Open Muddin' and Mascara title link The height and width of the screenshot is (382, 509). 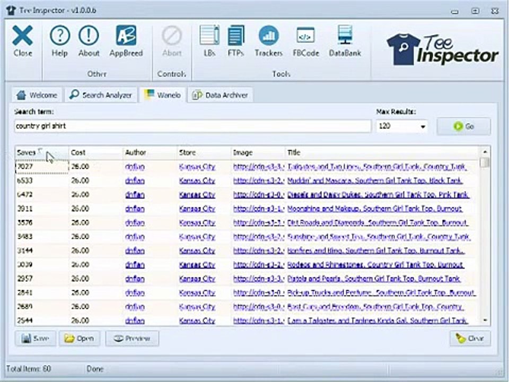click(375, 180)
